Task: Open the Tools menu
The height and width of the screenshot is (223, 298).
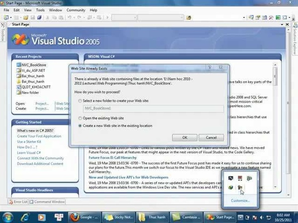Action: pos(40,10)
